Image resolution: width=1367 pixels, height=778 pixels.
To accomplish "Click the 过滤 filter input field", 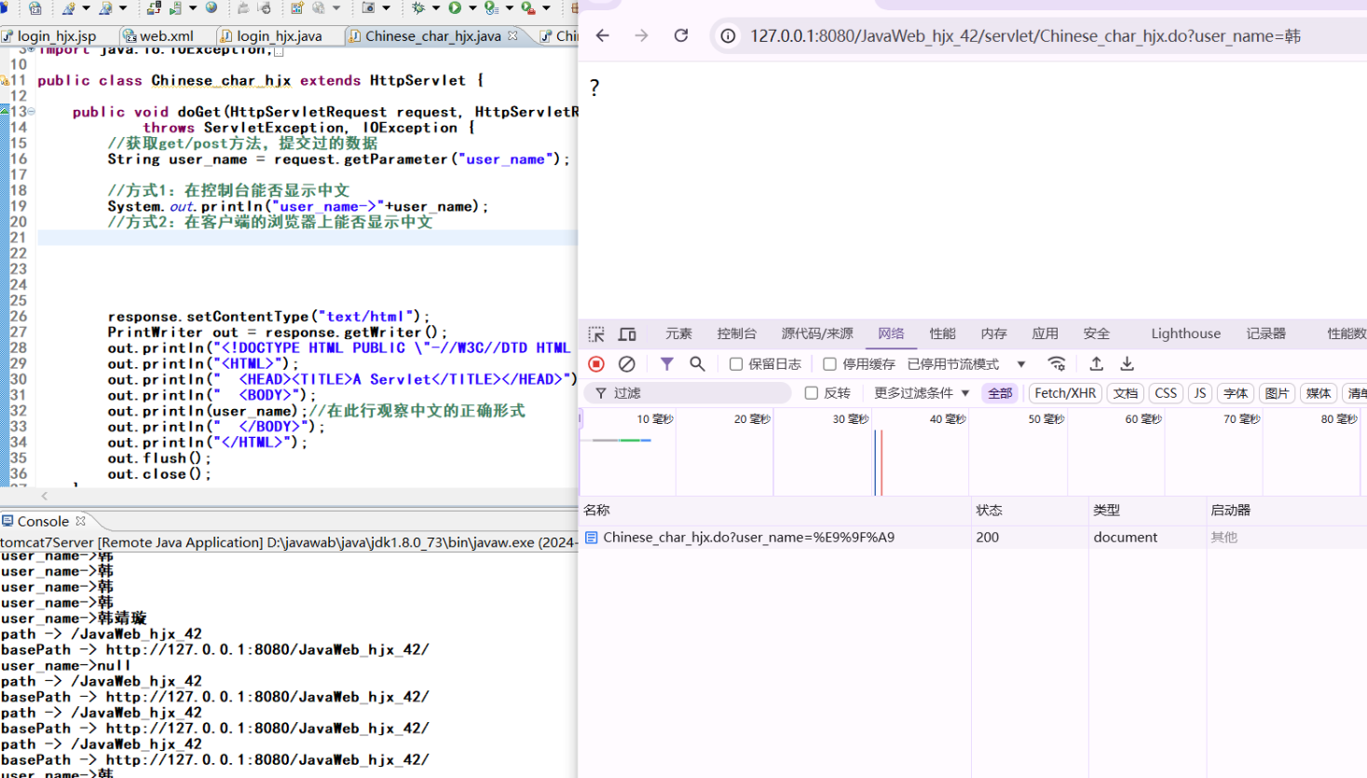I will [x=688, y=393].
